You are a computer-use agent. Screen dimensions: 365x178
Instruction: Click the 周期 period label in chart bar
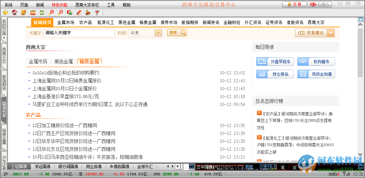[249, 166]
